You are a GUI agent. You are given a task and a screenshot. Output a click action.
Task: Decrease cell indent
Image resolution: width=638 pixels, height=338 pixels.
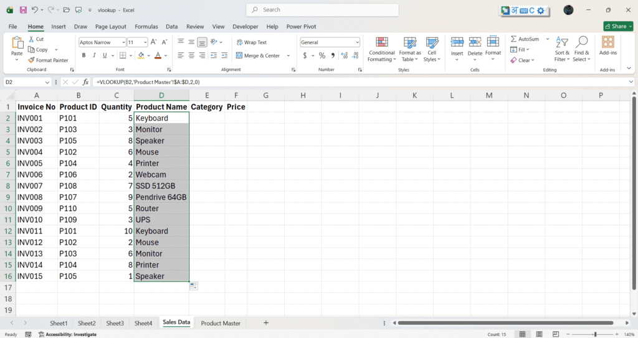(x=214, y=55)
